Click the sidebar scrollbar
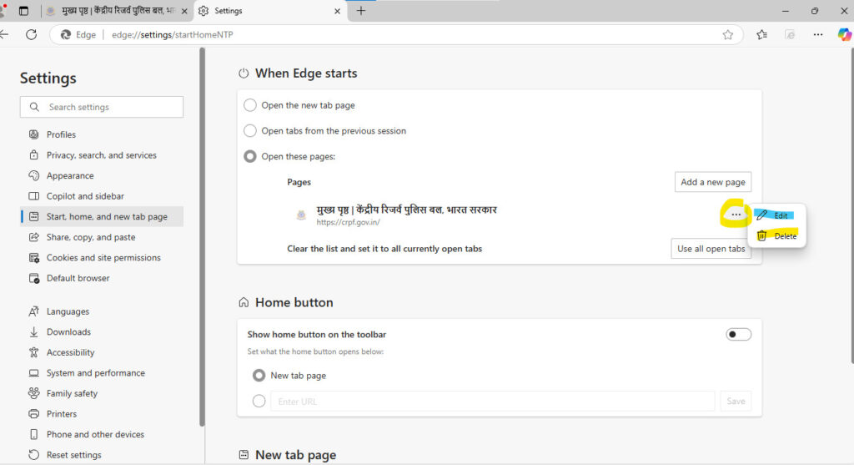This screenshot has width=854, height=465. click(x=202, y=237)
